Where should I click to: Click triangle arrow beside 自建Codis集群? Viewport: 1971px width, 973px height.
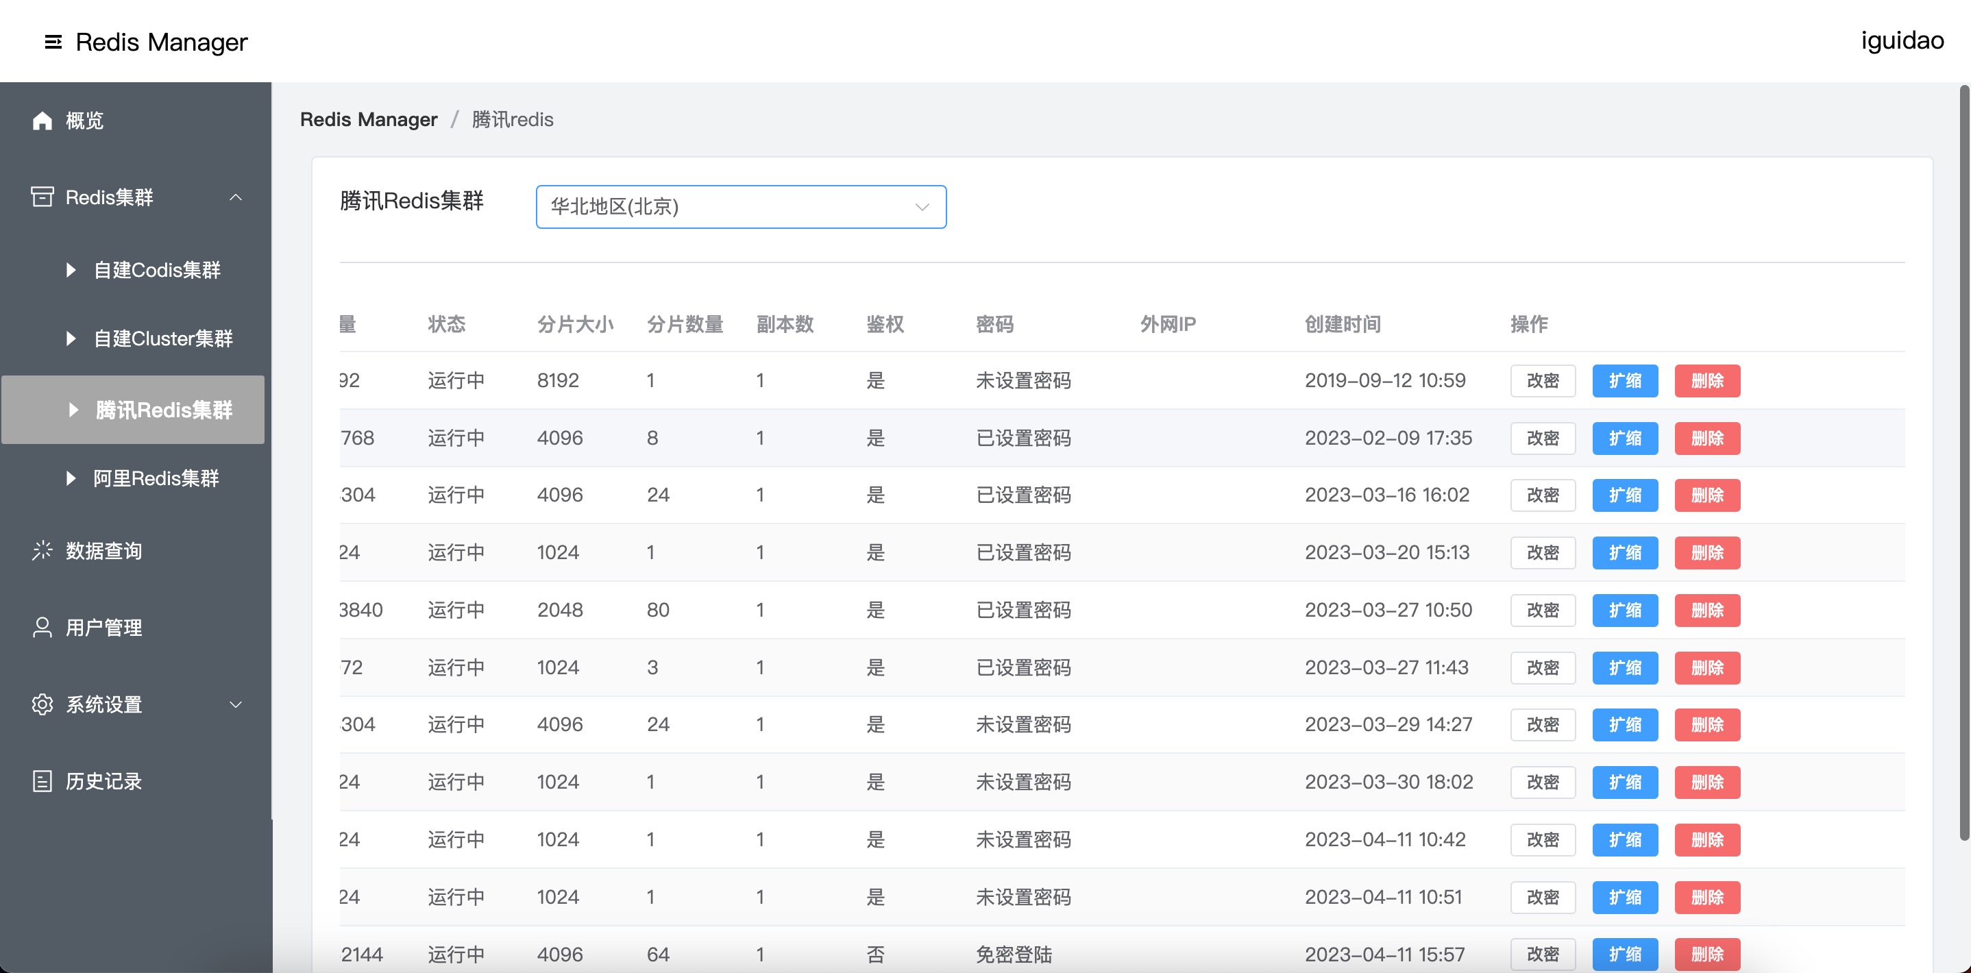[x=71, y=270]
